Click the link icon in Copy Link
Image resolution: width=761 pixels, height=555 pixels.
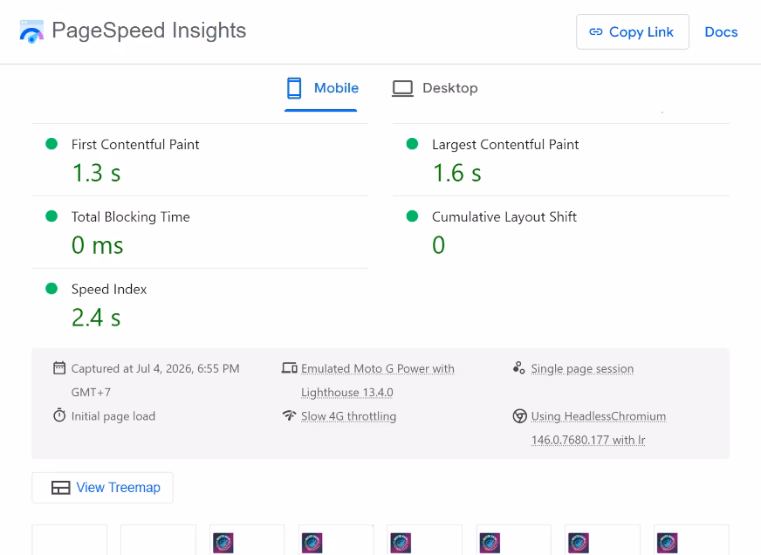point(595,32)
